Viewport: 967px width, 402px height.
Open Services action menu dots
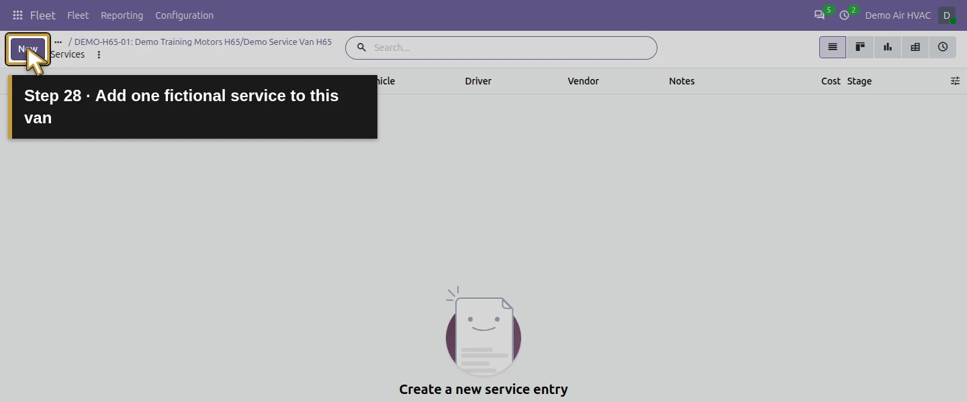tap(99, 55)
